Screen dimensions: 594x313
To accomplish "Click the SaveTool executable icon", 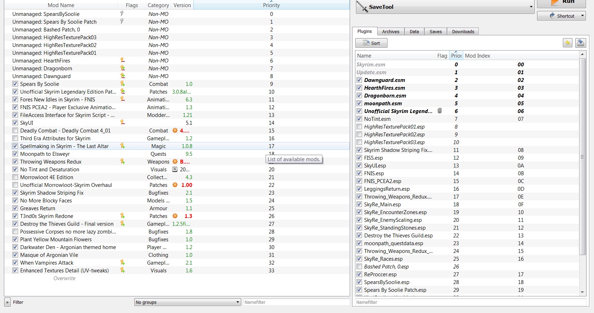I will click(x=362, y=7).
